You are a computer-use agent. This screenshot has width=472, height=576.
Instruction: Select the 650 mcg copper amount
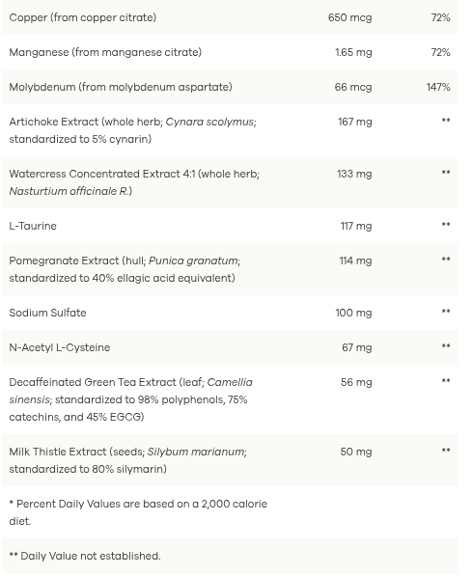(x=350, y=17)
